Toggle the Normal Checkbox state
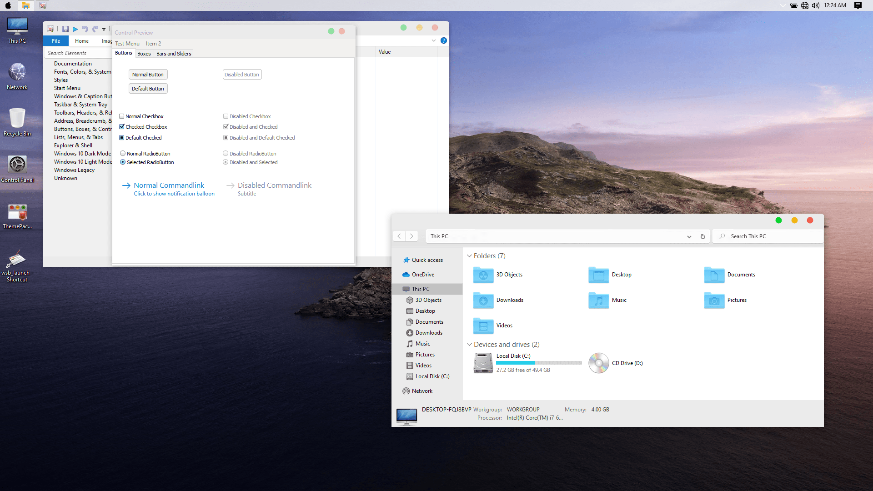The width and height of the screenshot is (873, 491). pos(122,115)
